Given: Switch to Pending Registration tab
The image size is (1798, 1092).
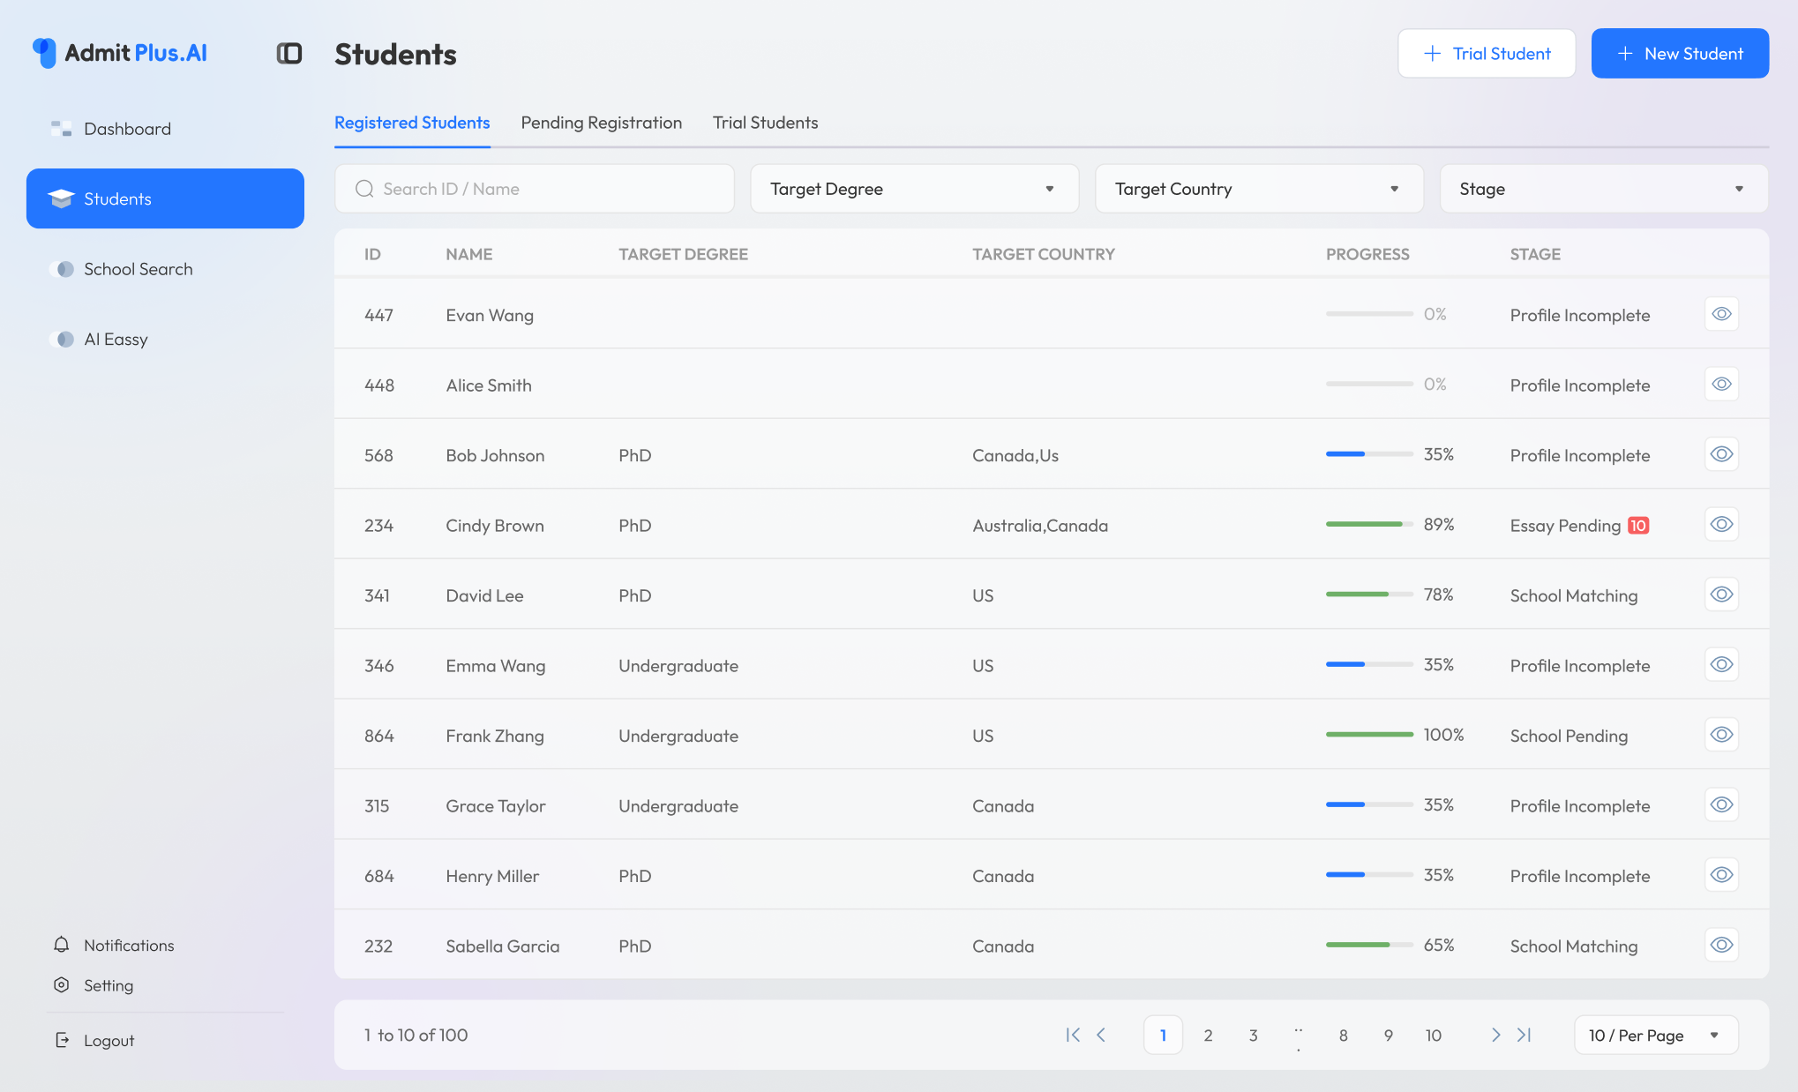Looking at the screenshot, I should point(601,123).
